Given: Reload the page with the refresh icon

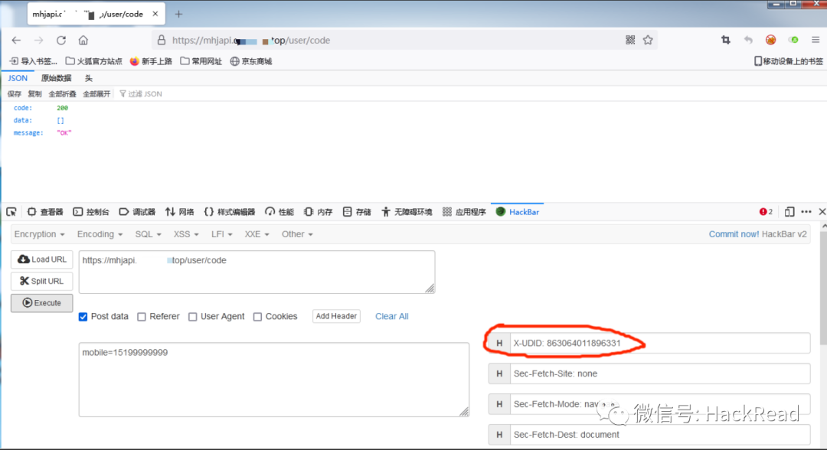Looking at the screenshot, I should [x=61, y=40].
